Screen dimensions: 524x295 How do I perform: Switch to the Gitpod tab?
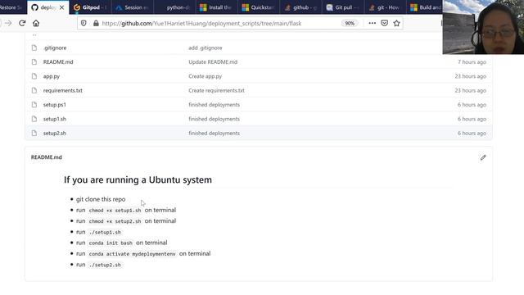point(90,7)
